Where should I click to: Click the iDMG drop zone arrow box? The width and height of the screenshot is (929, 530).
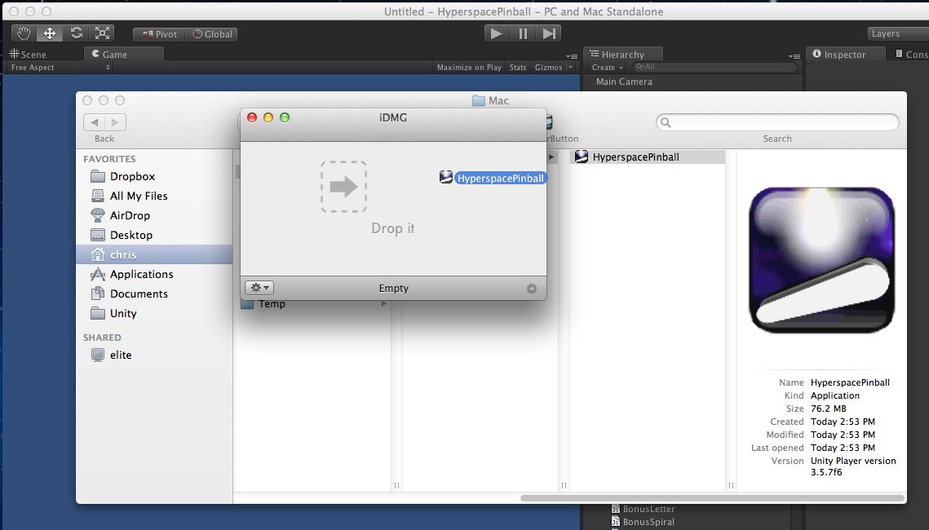pos(343,187)
